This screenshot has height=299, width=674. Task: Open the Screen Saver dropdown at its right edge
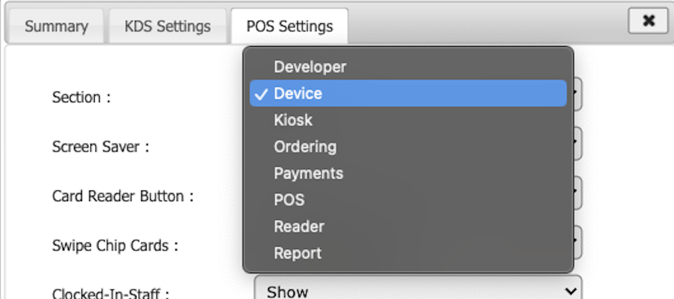point(577,144)
